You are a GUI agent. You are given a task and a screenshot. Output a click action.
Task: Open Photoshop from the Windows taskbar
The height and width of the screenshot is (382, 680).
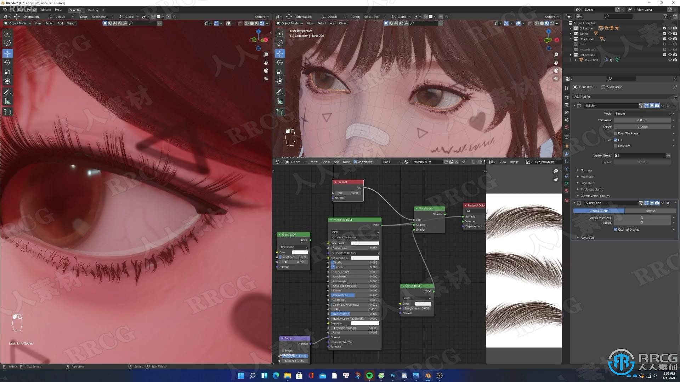tap(393, 376)
